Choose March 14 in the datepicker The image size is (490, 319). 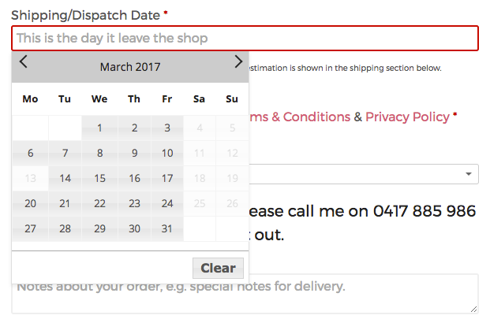[65, 179]
